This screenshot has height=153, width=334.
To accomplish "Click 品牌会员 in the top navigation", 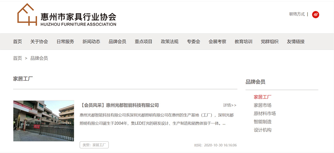I will tap(118, 42).
